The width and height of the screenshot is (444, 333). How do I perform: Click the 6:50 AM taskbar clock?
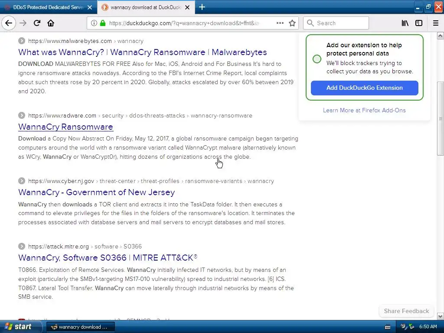coord(428,326)
